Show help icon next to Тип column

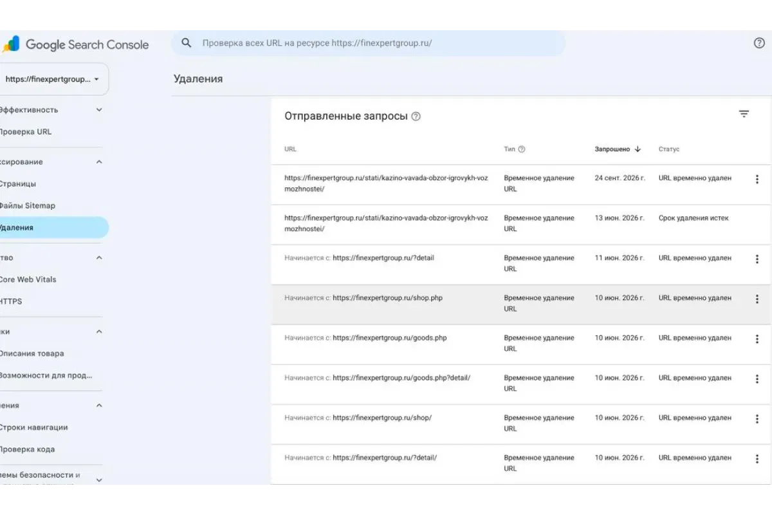522,149
